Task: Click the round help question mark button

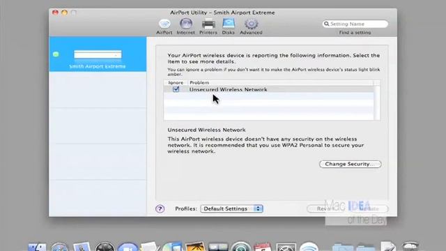Action: click(160, 209)
